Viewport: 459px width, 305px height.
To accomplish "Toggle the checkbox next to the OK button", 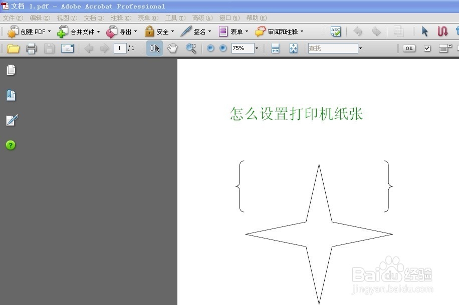I will tap(426, 48).
